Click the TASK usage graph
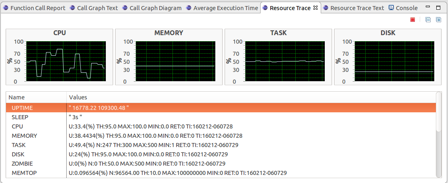The width and height of the screenshot is (448, 183). click(x=284, y=61)
